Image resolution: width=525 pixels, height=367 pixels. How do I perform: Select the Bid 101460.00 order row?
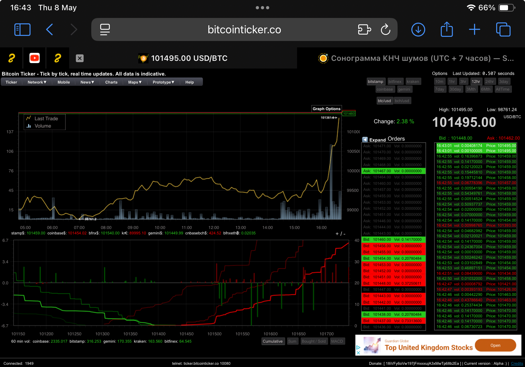(394, 240)
